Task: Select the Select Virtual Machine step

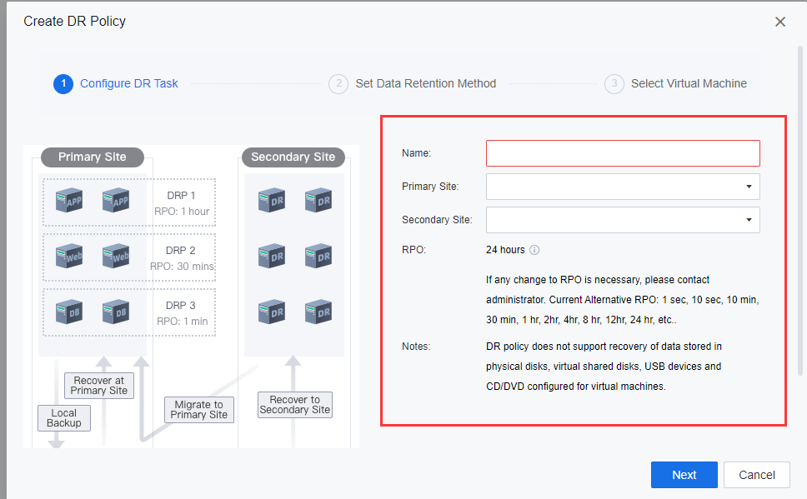Action: 689,83
